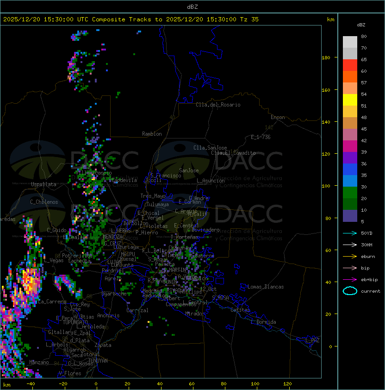This screenshot has height=390, width=385.
Task: Select the light gray 70 dBZ swatch
Action: (x=350, y=42)
